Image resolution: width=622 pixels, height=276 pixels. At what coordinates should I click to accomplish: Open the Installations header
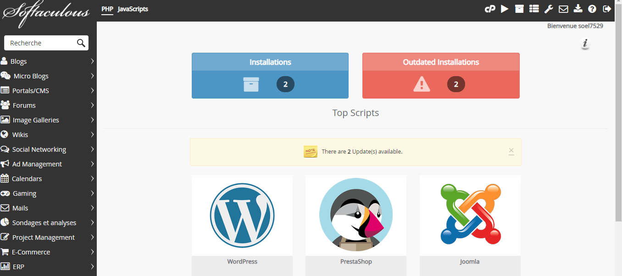coord(270,62)
